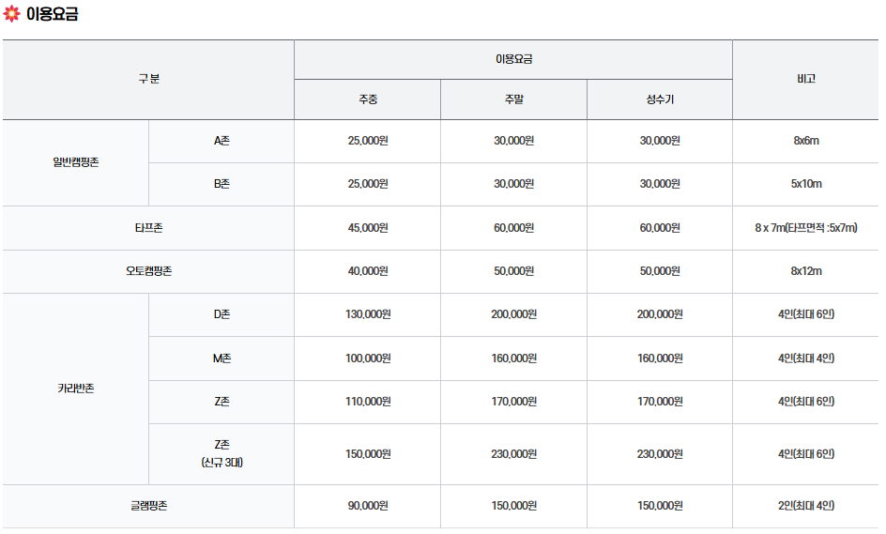Click 타프존 weekend price 60,000원

click(x=514, y=228)
